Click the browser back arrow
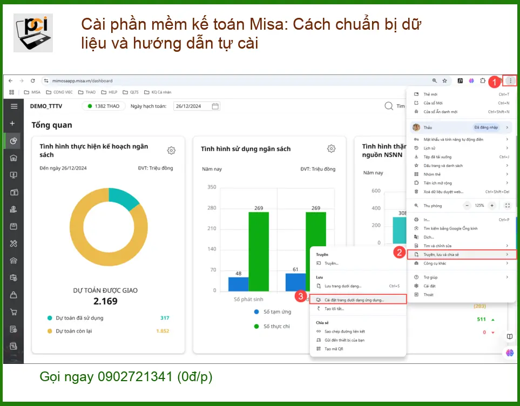The image size is (520, 406). tap(11, 80)
